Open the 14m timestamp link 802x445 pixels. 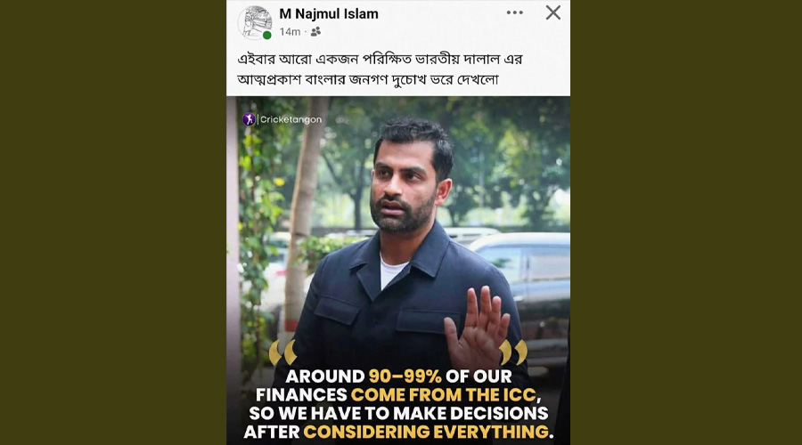pos(290,32)
